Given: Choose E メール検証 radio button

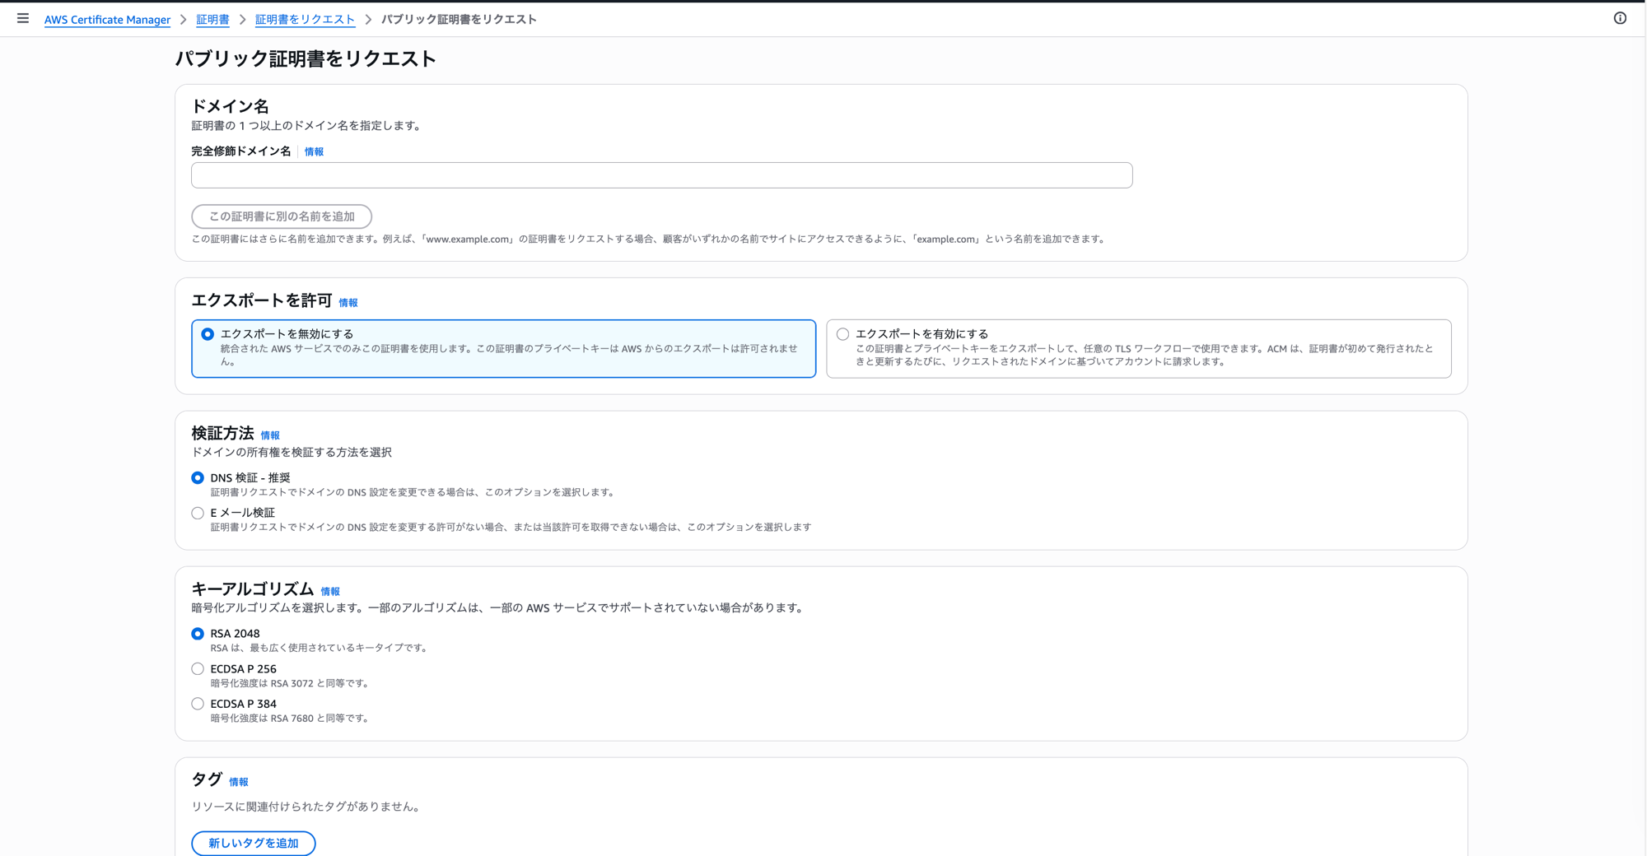Looking at the screenshot, I should pyautogui.click(x=198, y=513).
